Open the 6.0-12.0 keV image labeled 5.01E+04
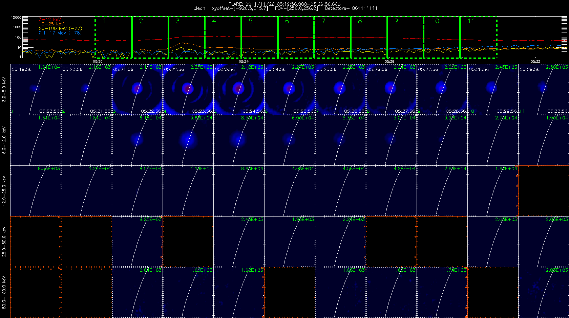Viewport: 569px width, 318px height. tap(391, 140)
